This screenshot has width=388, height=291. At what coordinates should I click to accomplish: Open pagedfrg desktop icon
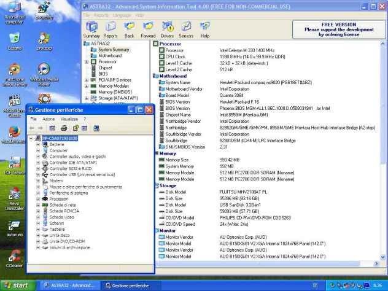click(x=44, y=10)
